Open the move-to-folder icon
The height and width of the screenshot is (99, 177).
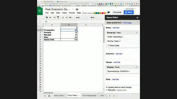(77, 9)
